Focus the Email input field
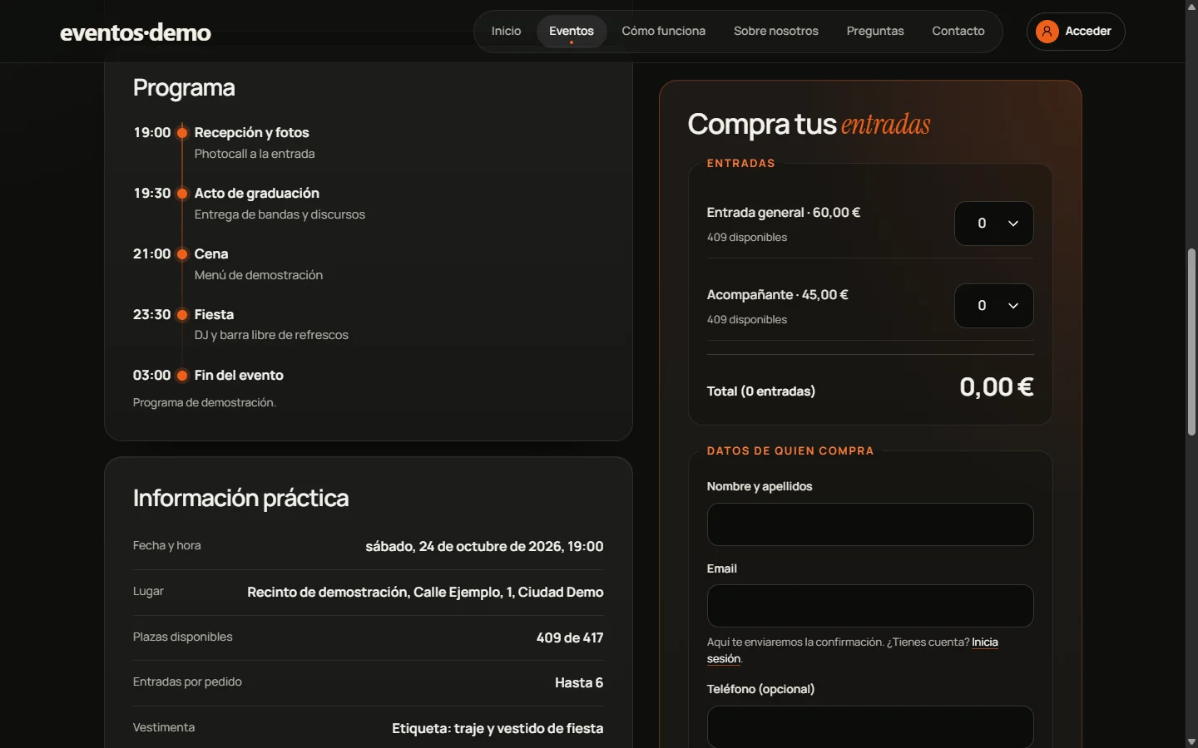This screenshot has width=1198, height=748. click(870, 606)
